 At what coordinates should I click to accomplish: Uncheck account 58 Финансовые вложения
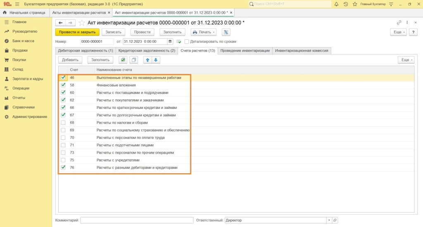(x=63, y=85)
